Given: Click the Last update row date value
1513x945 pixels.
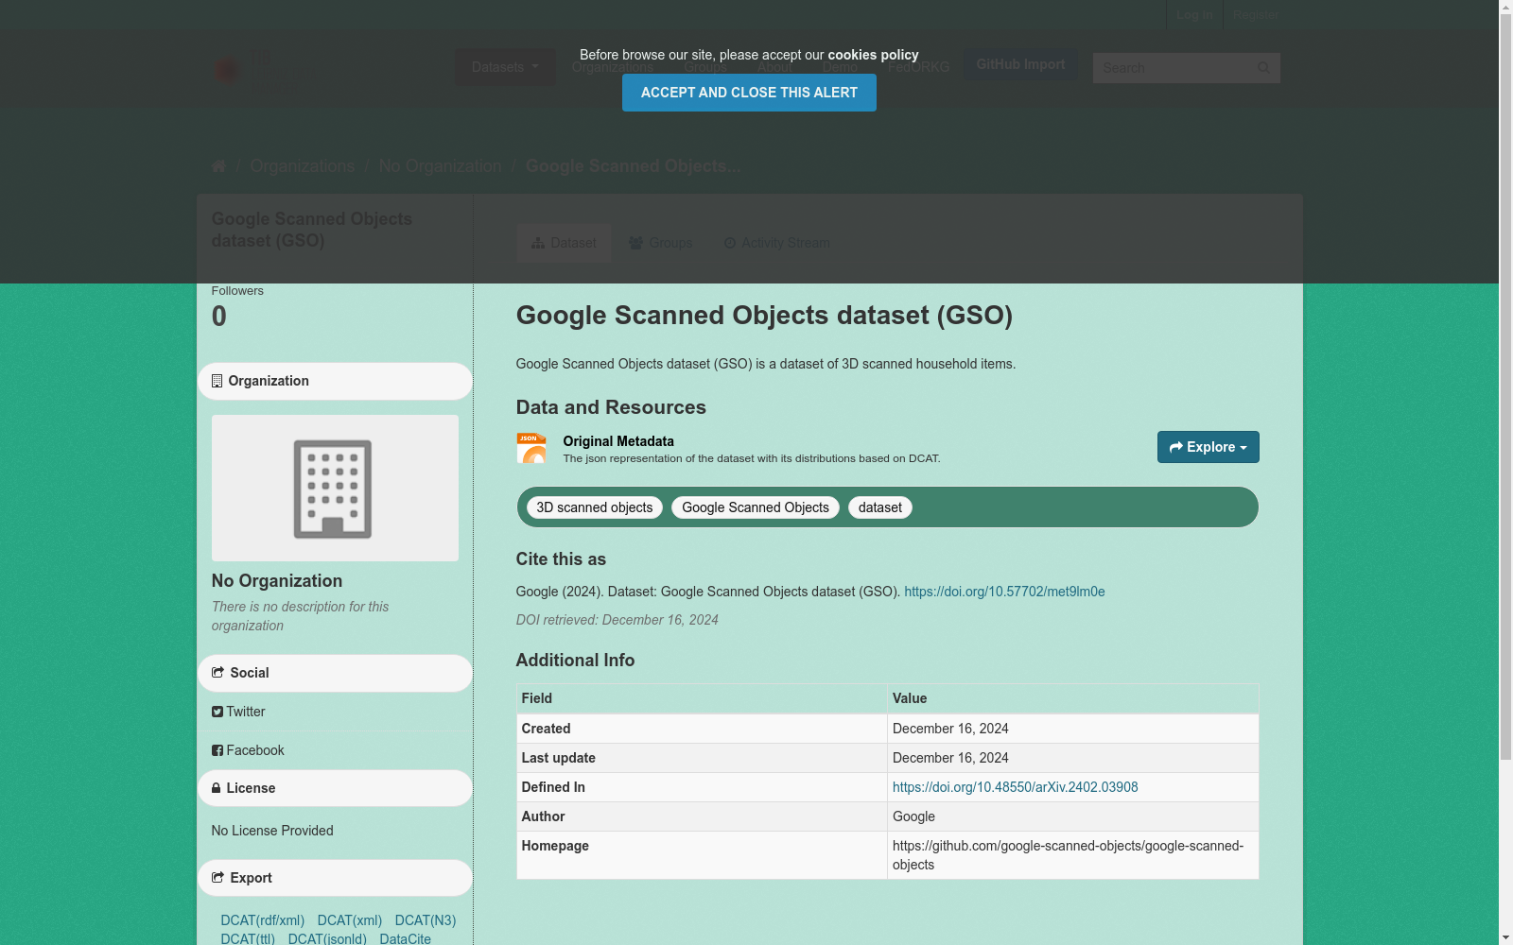Looking at the screenshot, I should coord(950,758).
